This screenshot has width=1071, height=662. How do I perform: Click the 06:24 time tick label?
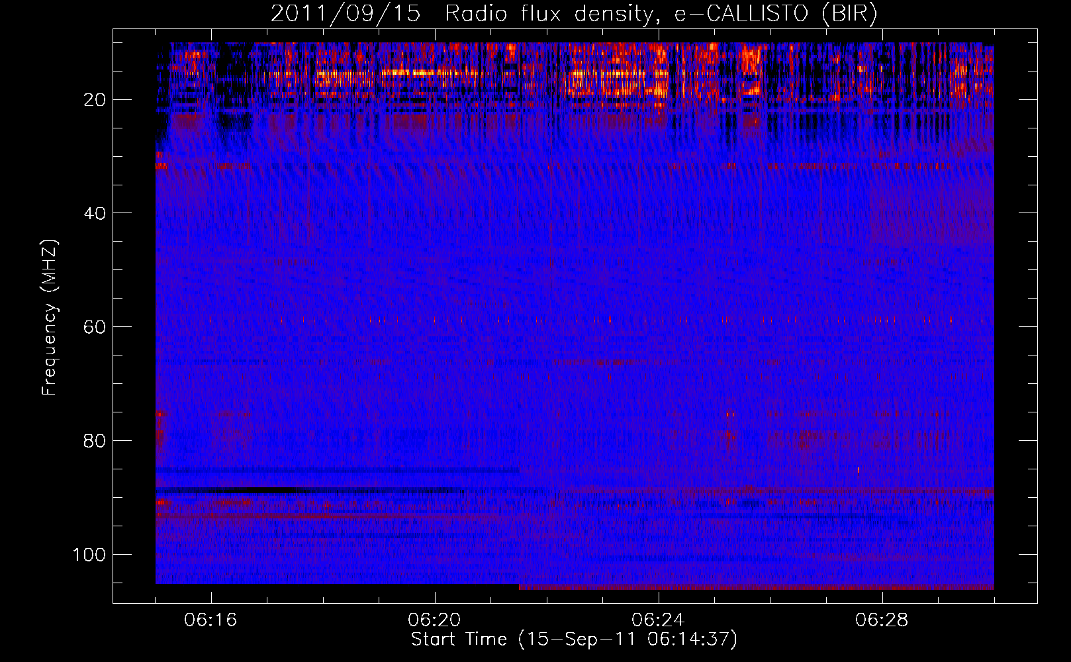click(658, 620)
